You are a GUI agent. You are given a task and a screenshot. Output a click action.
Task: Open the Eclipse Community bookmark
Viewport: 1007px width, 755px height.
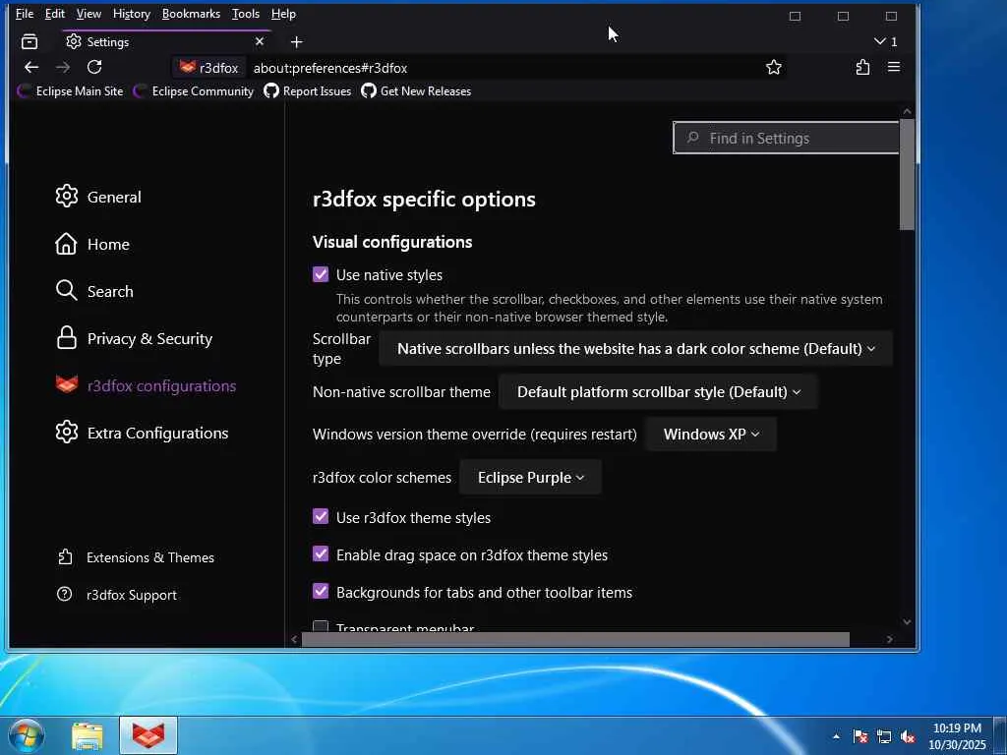(x=194, y=91)
